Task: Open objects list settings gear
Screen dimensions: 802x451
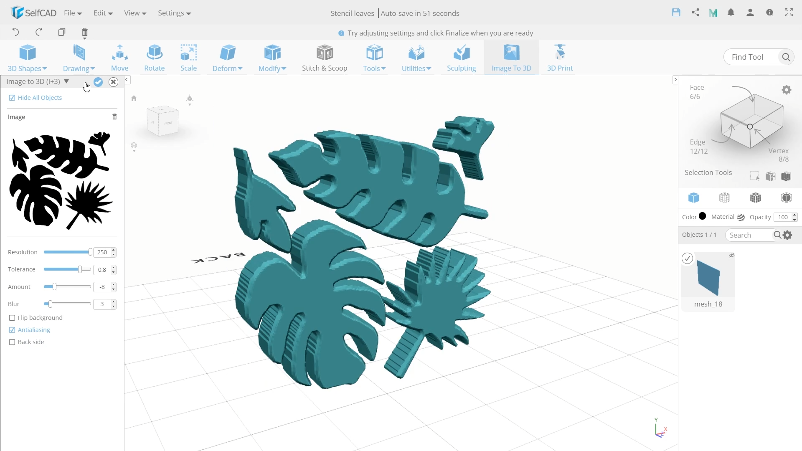Action: click(788, 235)
